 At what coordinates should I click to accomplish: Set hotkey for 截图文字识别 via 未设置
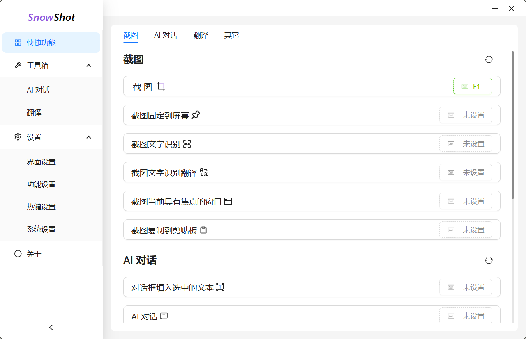coord(466,144)
